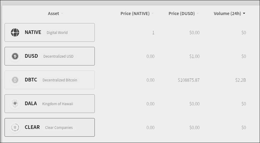Click the Volume (24h) column header

point(227,14)
